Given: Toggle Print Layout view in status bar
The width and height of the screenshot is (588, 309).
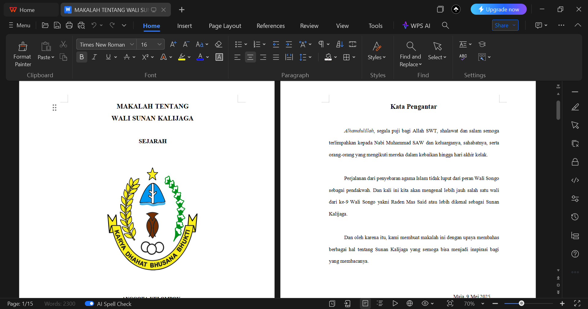Looking at the screenshot, I should tap(365, 303).
